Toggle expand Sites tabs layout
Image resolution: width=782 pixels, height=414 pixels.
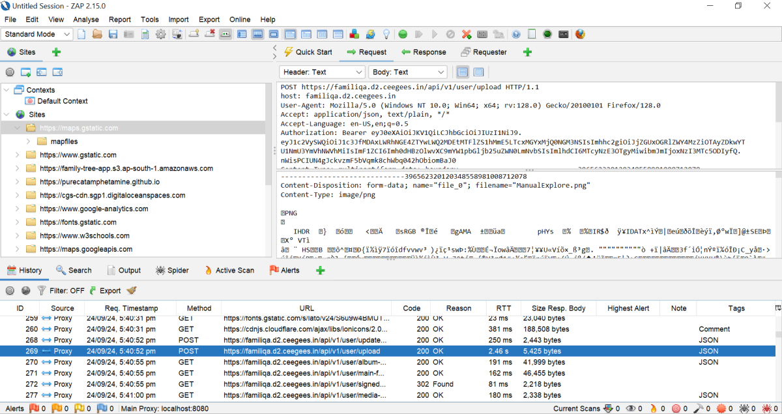242,34
